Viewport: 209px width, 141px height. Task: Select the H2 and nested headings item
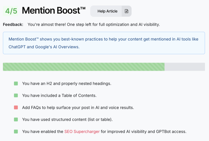(x=67, y=83)
